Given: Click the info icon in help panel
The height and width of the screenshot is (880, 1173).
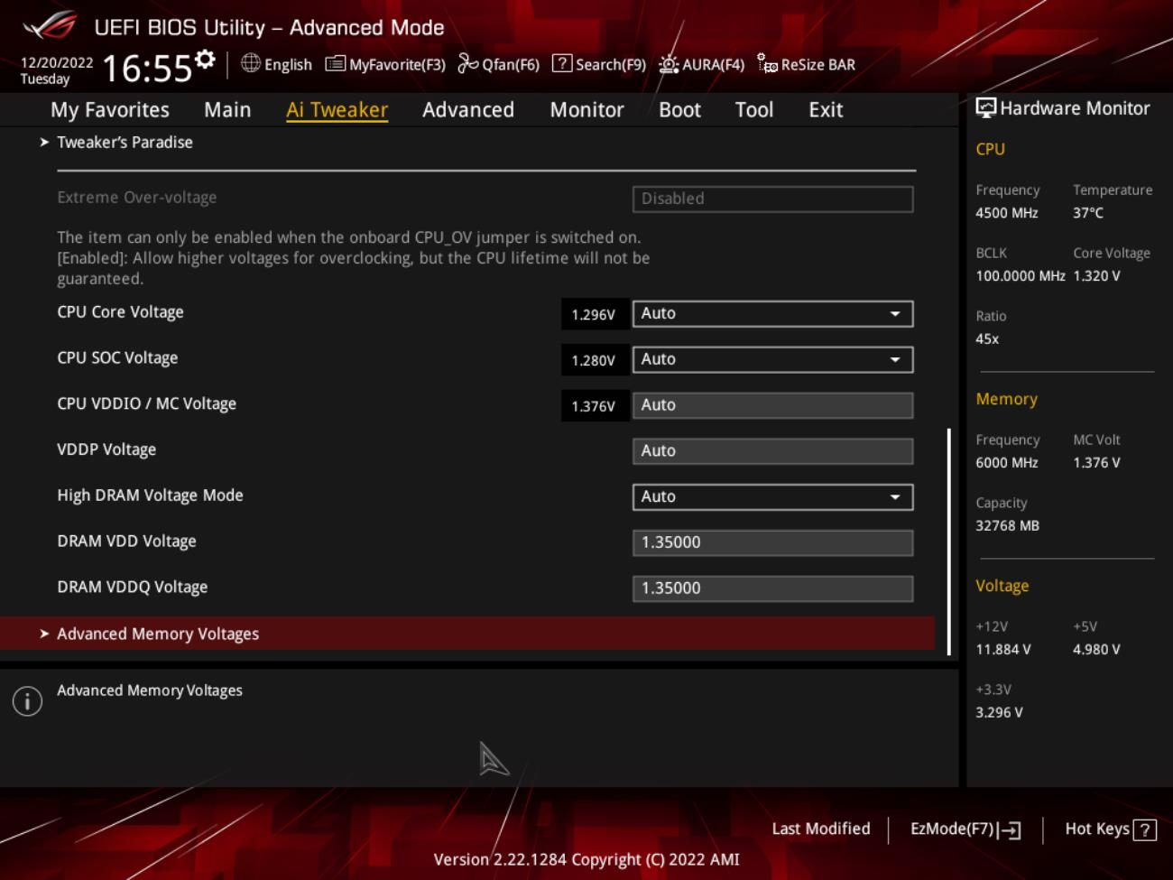Looking at the screenshot, I should 27,701.
